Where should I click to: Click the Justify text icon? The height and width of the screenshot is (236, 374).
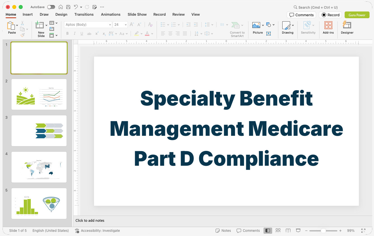pyautogui.click(x=185, y=34)
